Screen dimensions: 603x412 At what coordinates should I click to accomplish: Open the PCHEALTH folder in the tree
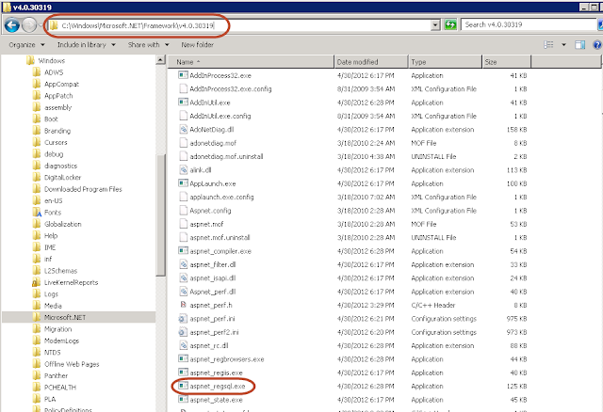coord(60,387)
